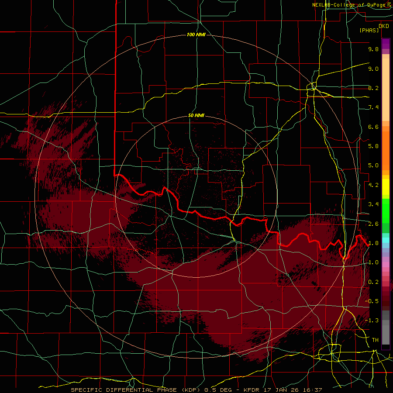The height and width of the screenshot is (393, 393).
Task: Click the [PHAS] units label
Action: [x=369, y=31]
